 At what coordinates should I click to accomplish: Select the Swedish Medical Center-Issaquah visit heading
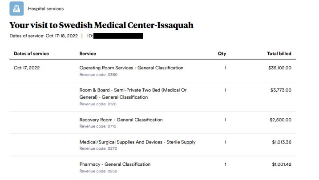(101, 25)
